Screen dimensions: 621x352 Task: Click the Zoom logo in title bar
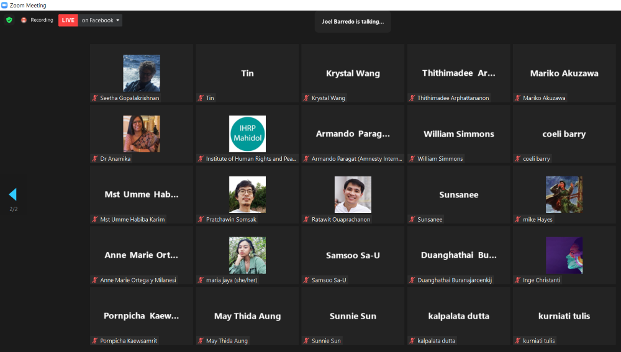5,5
